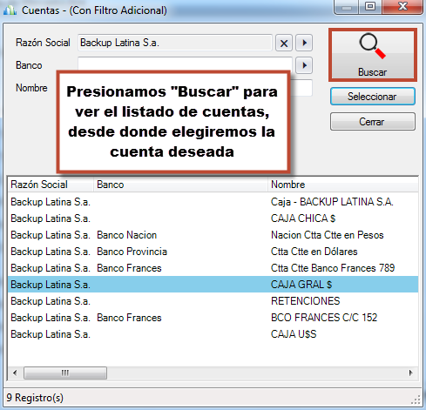Clear the Razón Social field with X
The height and width of the screenshot is (410, 426).
click(284, 43)
